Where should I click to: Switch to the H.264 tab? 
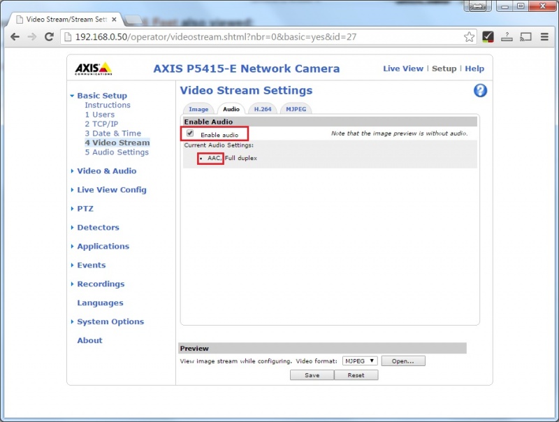click(x=263, y=109)
